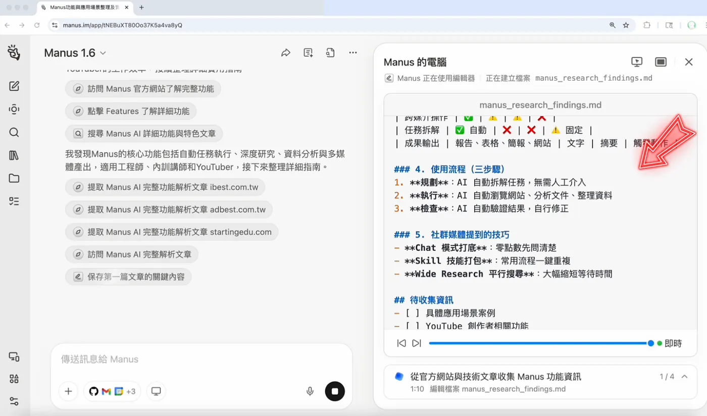Open the search icon in the left sidebar
Viewport: 707px width, 416px height.
pyautogui.click(x=14, y=132)
